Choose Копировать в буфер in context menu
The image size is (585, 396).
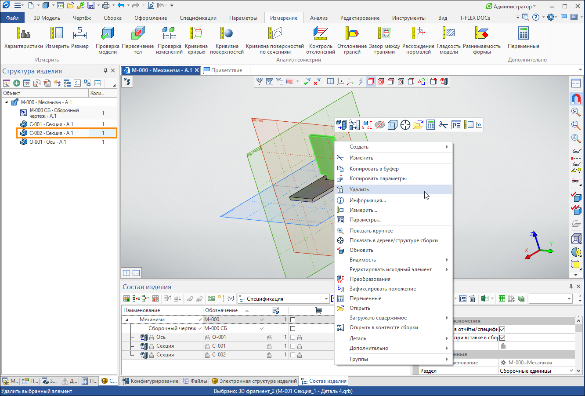(394, 169)
